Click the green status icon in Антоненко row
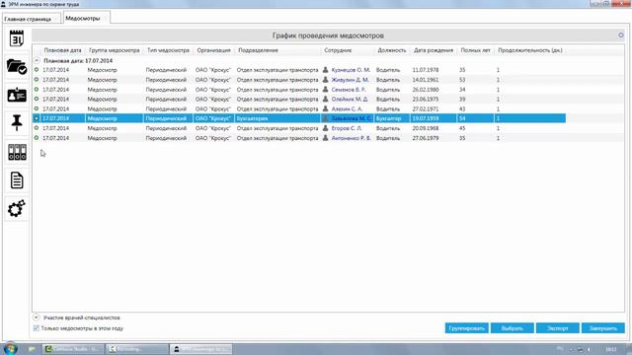This screenshot has height=355, width=632. pos(37,138)
